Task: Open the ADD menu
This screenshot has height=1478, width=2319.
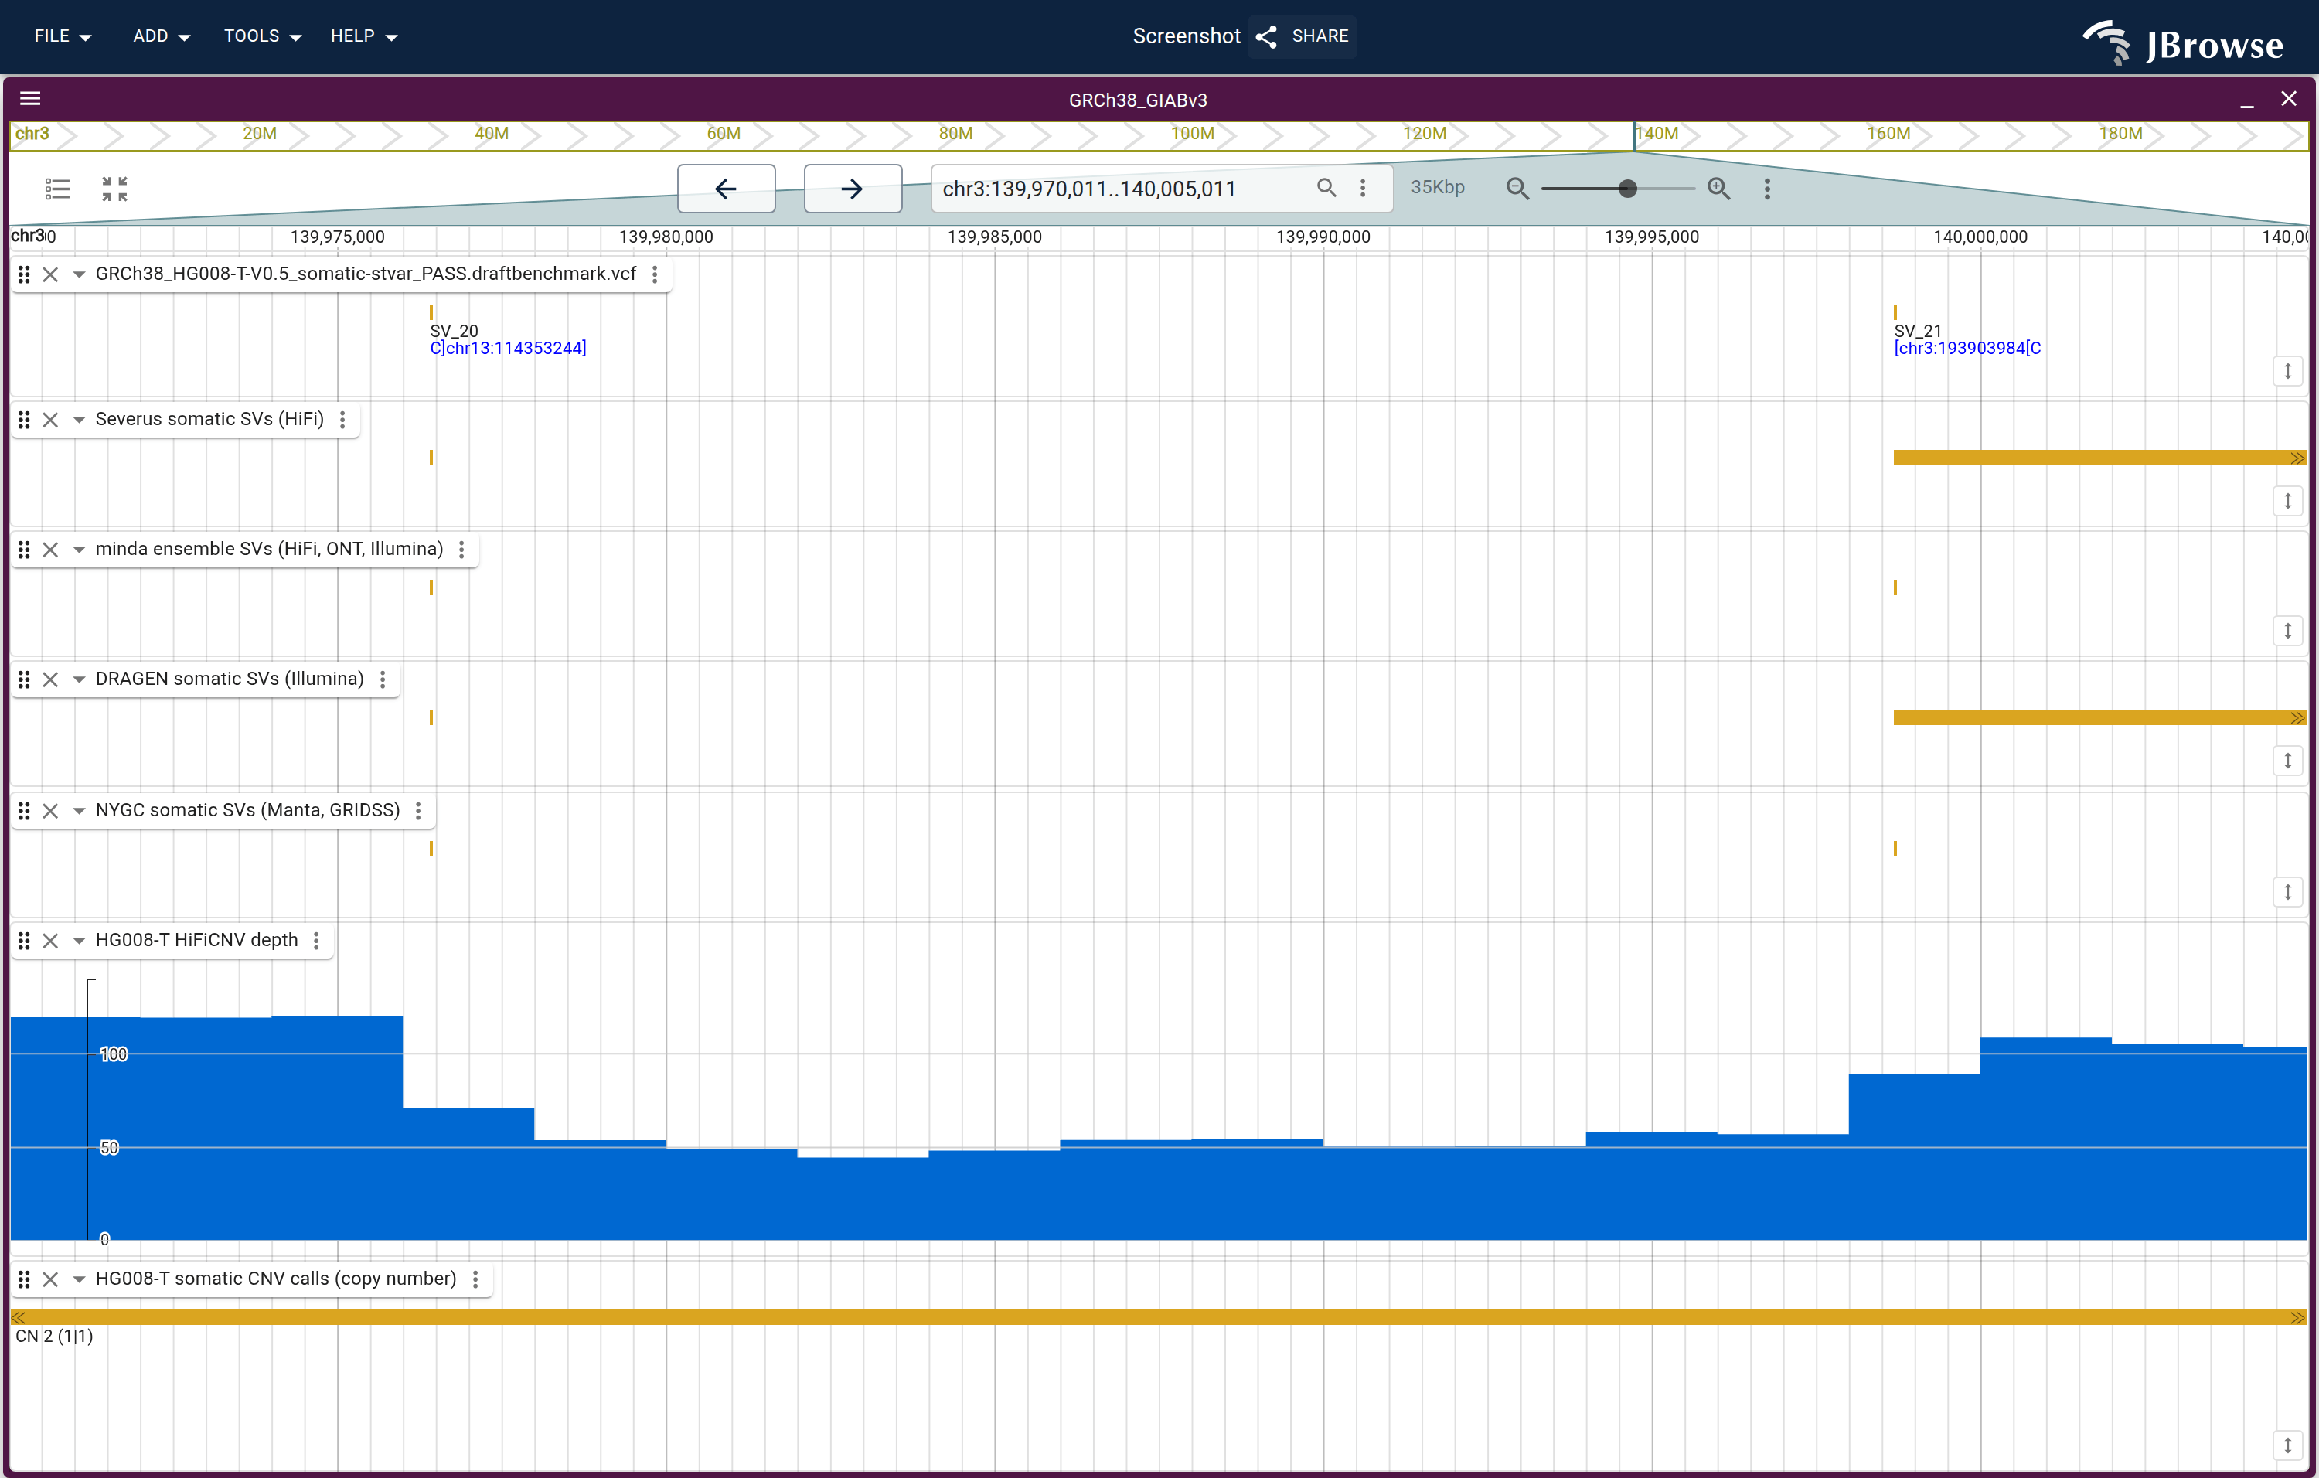Action: [161, 36]
